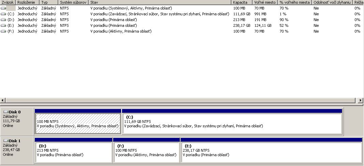Image resolution: width=364 pixels, height=166 pixels.
Task: Click the 90 % free percentage cell
Action: pos(284,20)
